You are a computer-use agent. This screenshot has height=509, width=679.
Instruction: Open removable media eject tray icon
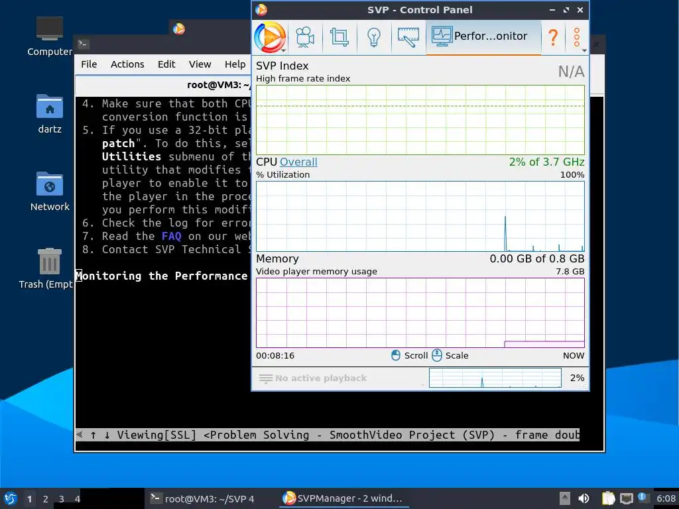click(564, 498)
